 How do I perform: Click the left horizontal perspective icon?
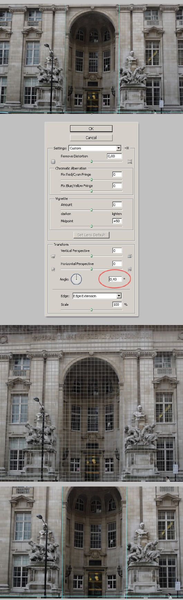(53, 269)
